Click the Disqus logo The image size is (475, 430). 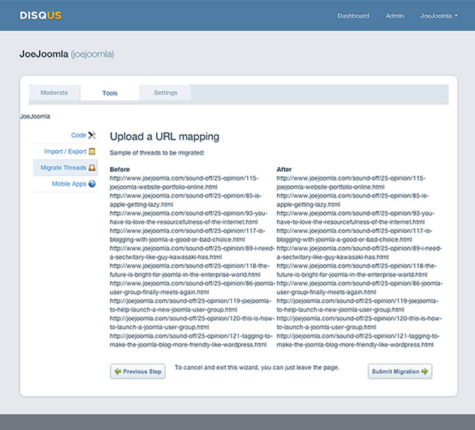click(x=41, y=15)
